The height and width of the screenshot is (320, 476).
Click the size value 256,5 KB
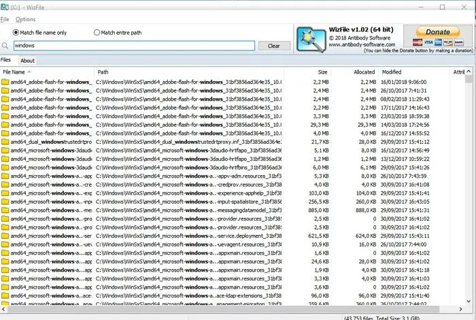[318, 202]
